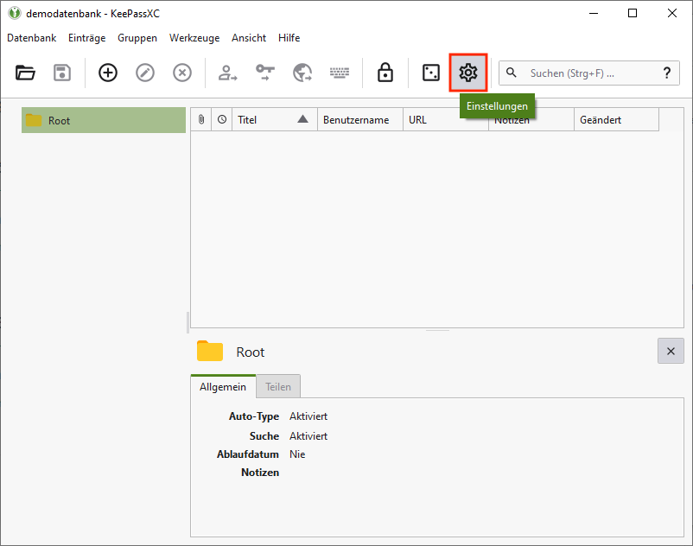
Task: Open password generator dice icon
Action: click(x=430, y=73)
